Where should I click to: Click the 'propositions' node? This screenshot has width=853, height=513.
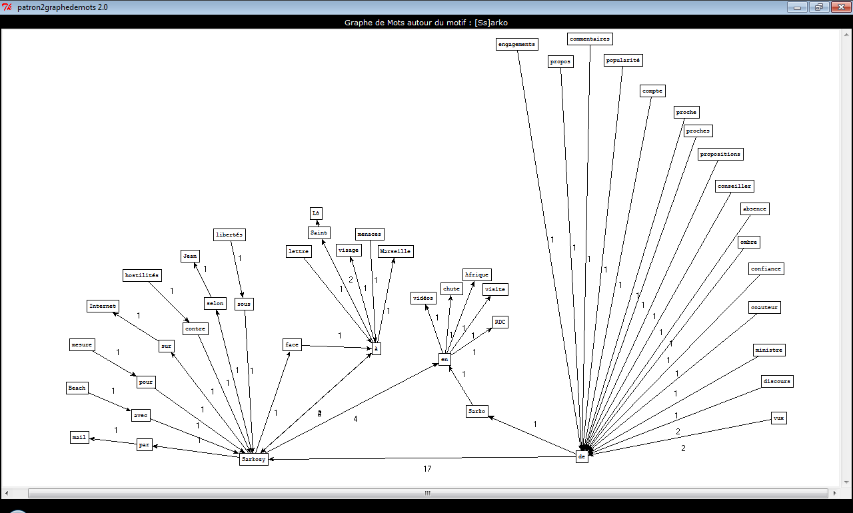720,154
